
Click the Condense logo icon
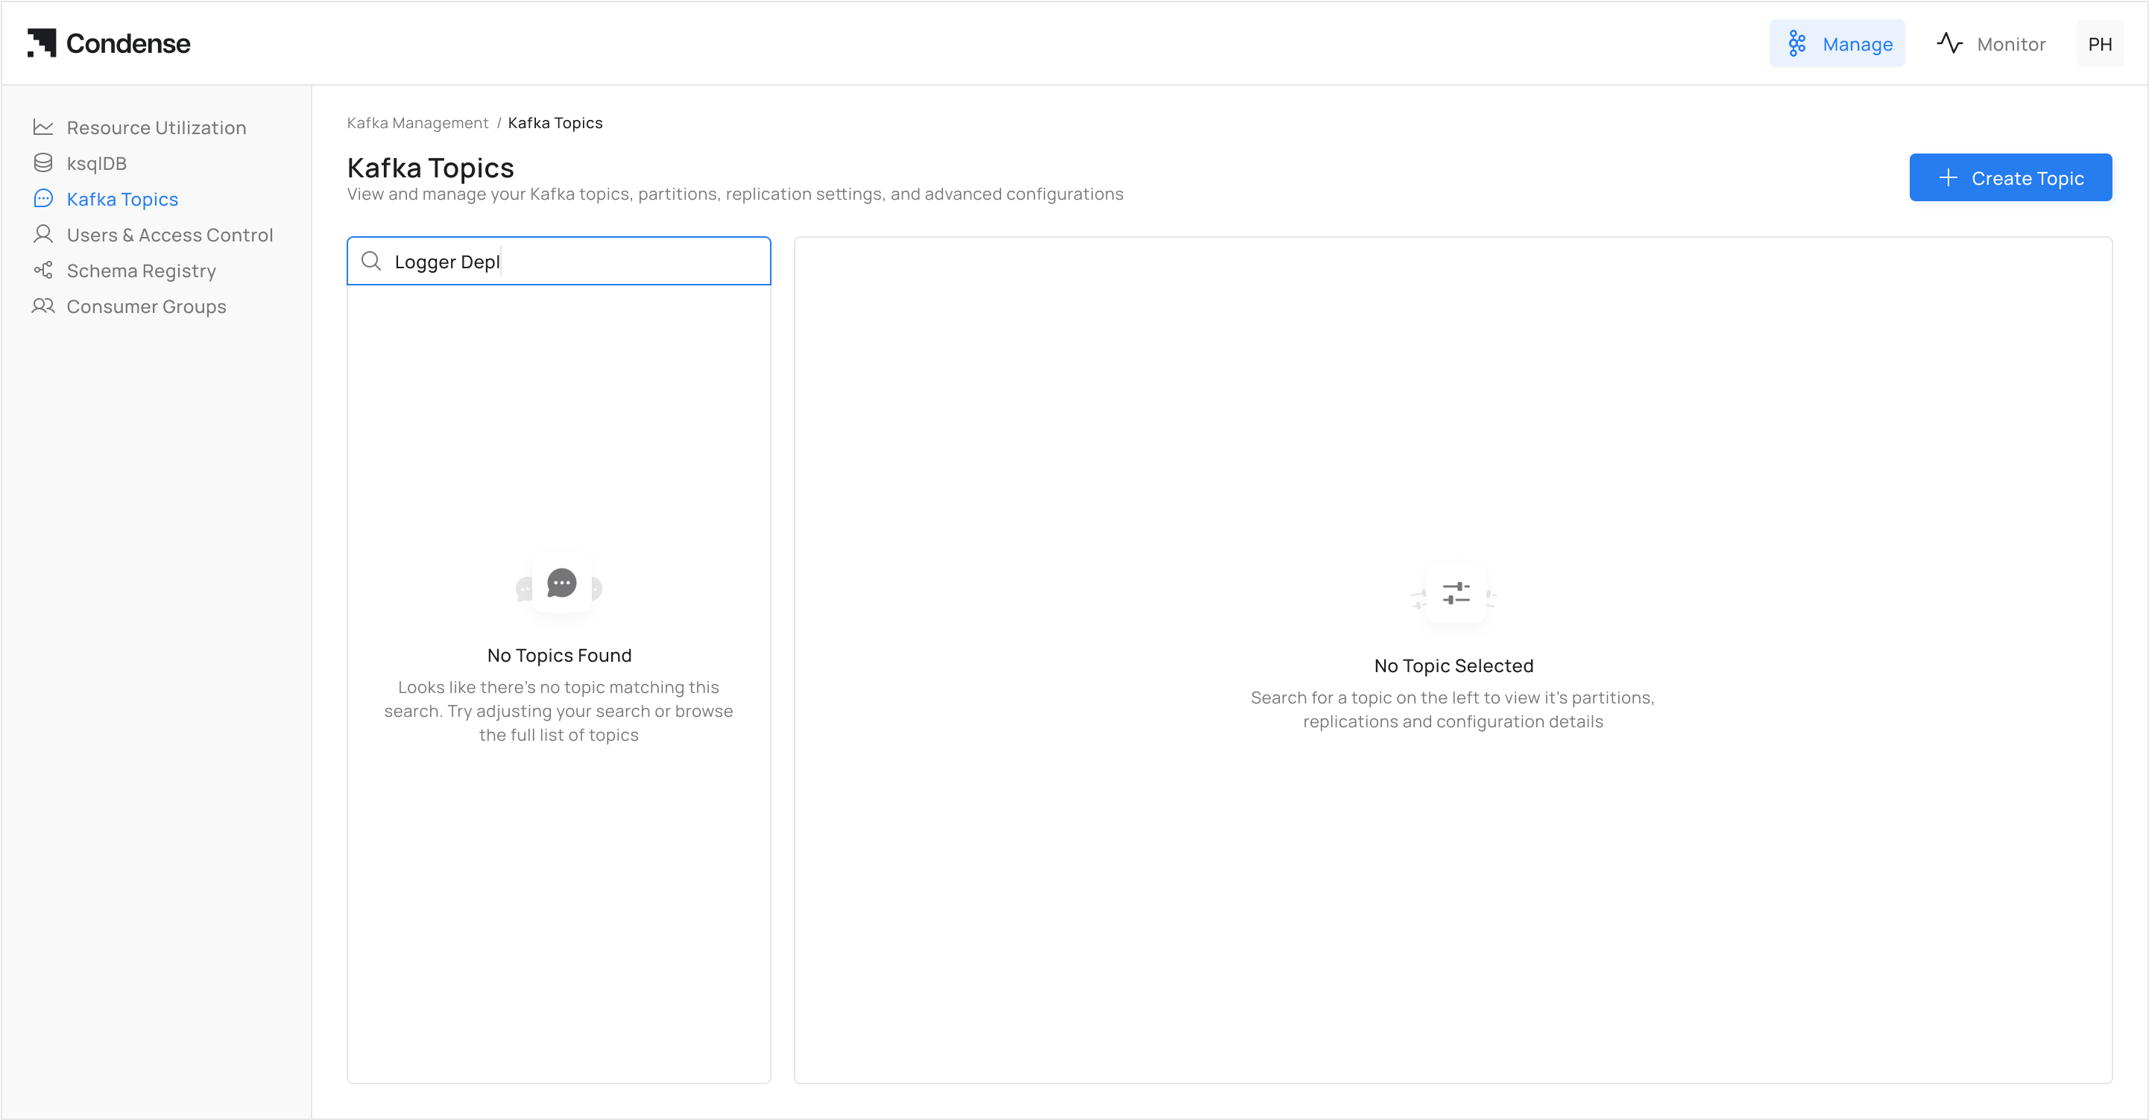[42, 42]
